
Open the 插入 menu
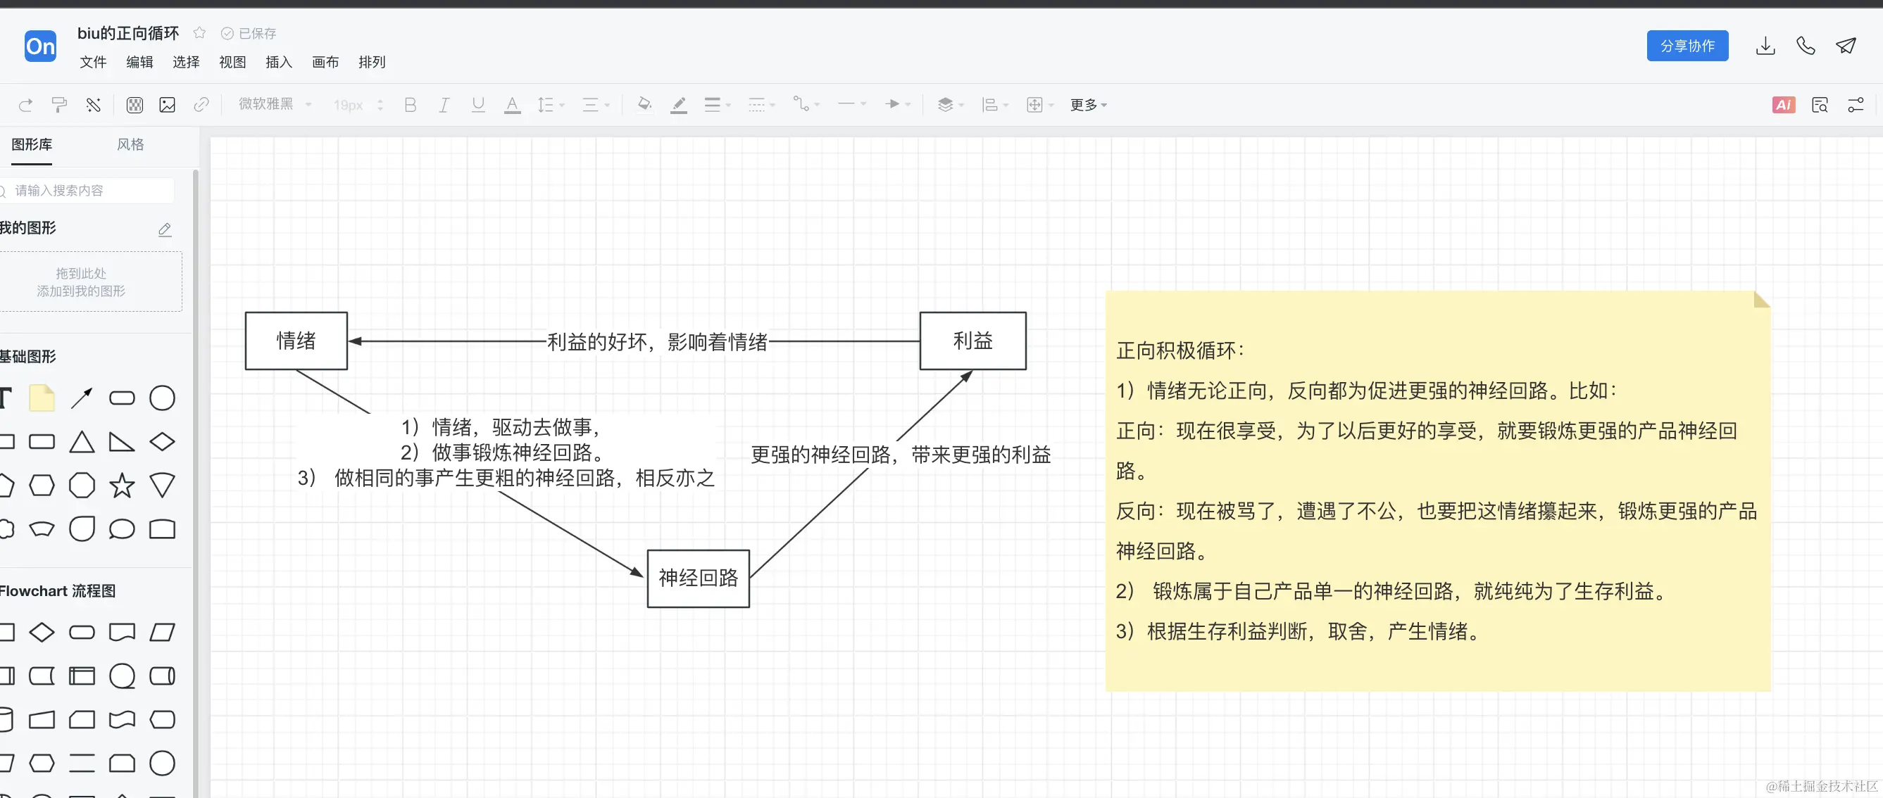tap(277, 62)
